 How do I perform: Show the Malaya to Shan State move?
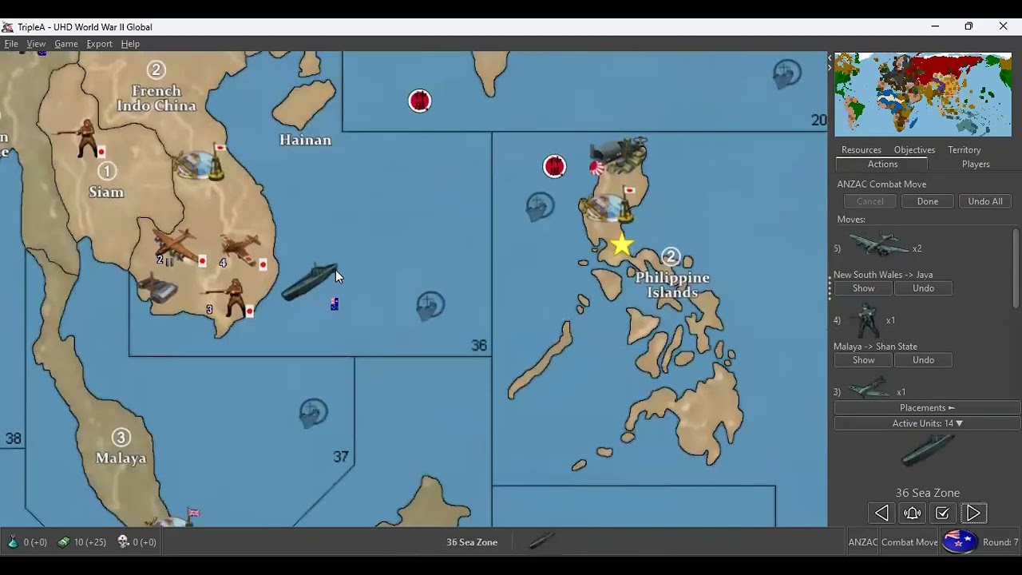863,360
